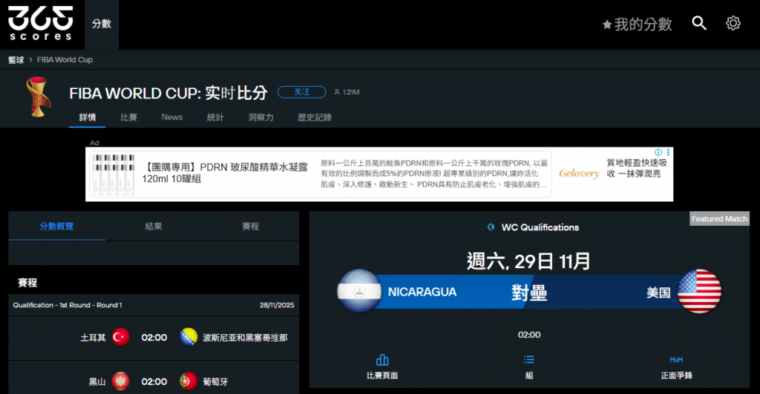Screen dimensions: 760x394
Task: Select the News tab
Action: (x=172, y=117)
